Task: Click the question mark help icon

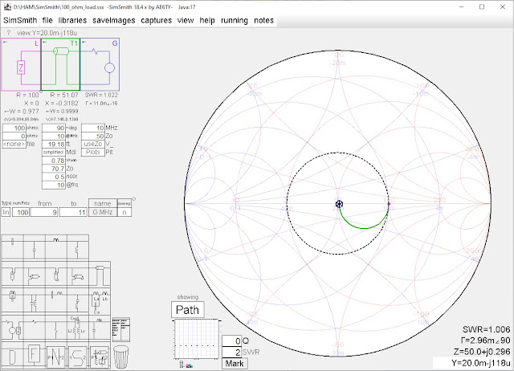Action: (x=9, y=33)
